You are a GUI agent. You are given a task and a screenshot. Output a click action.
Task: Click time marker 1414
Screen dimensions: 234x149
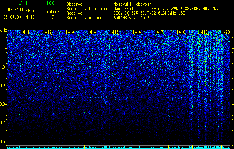click(x=92, y=32)
